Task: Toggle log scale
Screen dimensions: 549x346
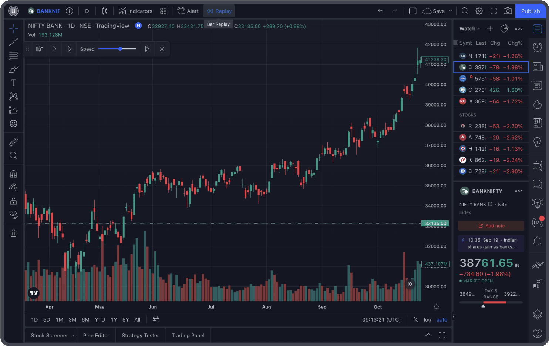Action: tap(428, 320)
